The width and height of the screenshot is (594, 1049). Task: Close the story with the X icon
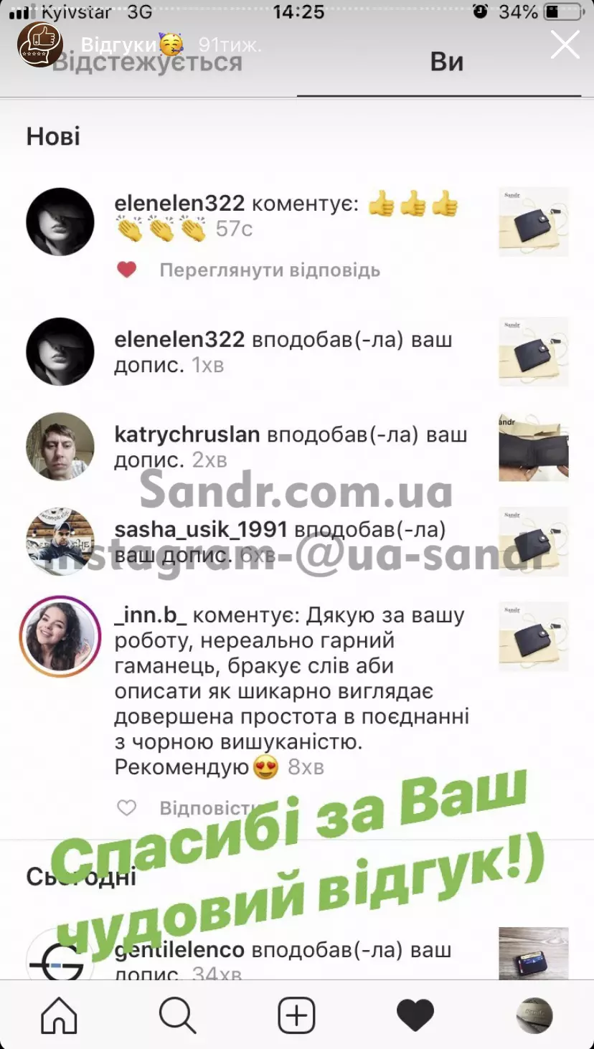pyautogui.click(x=565, y=44)
